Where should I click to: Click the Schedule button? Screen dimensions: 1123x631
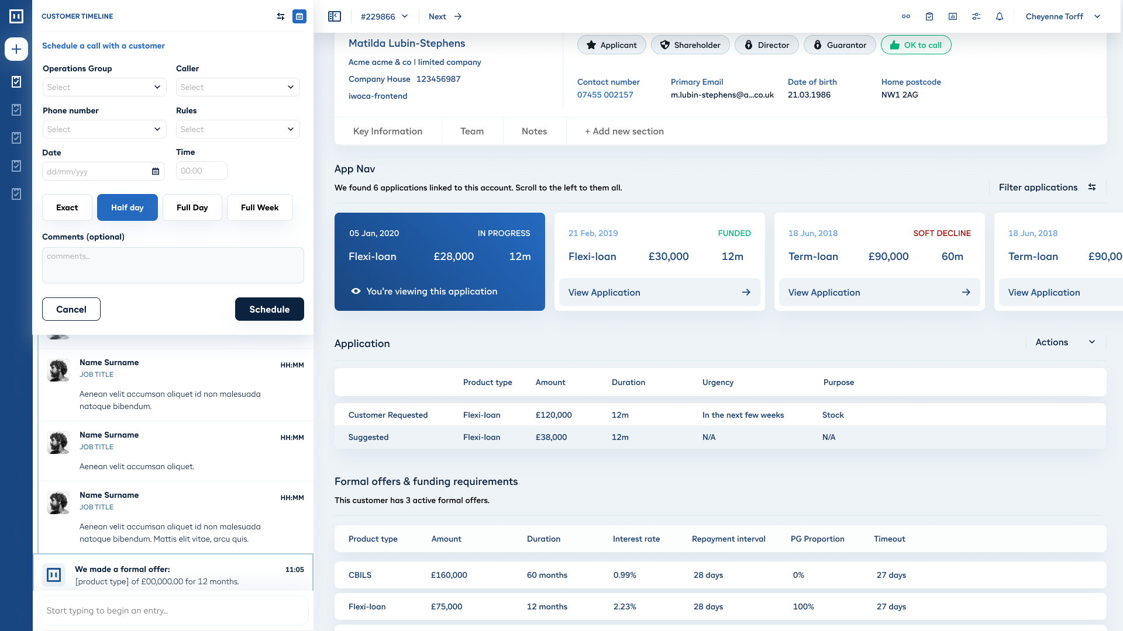(x=270, y=309)
